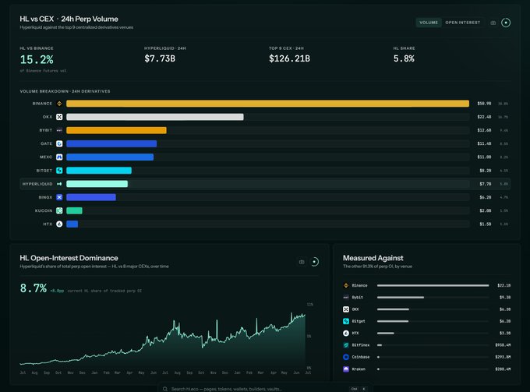The image size is (530, 392).
Task: Click the circular live indicator icon in Perp Volume panel
Action: coord(506,23)
